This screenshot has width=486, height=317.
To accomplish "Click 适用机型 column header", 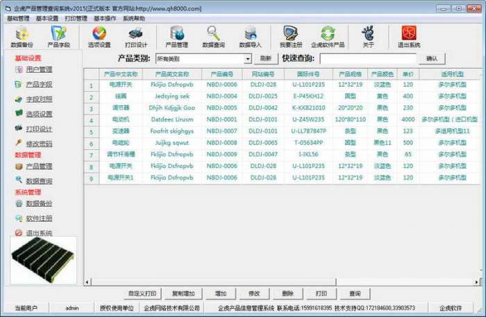I will (x=452, y=74).
